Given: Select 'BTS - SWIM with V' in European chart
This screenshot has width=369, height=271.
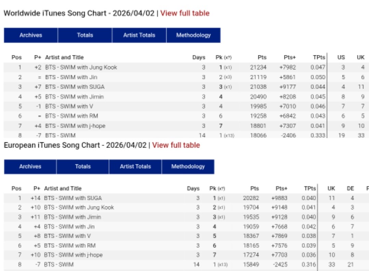Looking at the screenshot, I should click(x=67, y=236).
